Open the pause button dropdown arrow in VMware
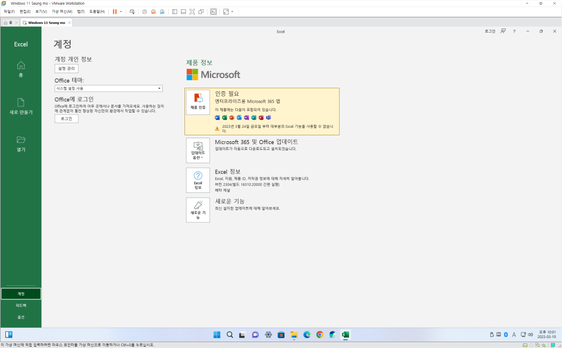 click(x=121, y=11)
